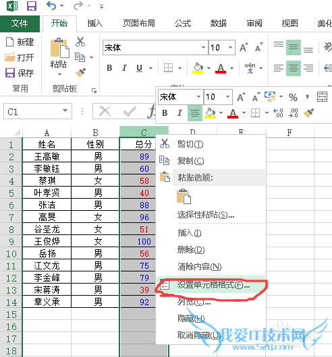The height and width of the screenshot is (357, 332).
Task: Click the Redo arrow in the title bar
Action: click(78, 5)
